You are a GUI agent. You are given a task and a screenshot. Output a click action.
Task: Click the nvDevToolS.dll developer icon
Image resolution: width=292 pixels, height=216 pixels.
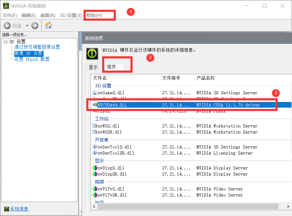click(95, 147)
